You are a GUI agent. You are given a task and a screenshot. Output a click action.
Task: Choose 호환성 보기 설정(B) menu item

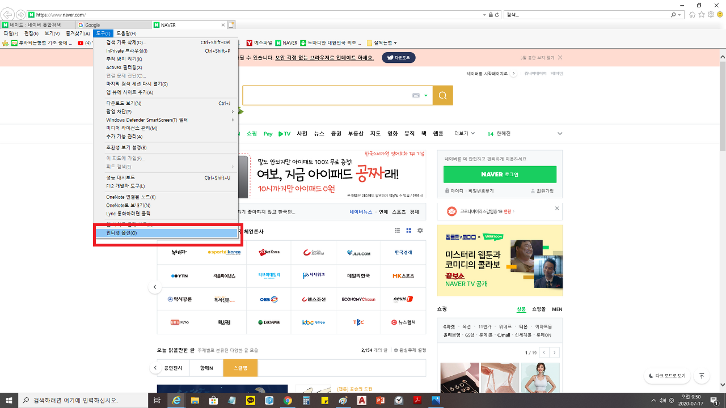click(166, 147)
